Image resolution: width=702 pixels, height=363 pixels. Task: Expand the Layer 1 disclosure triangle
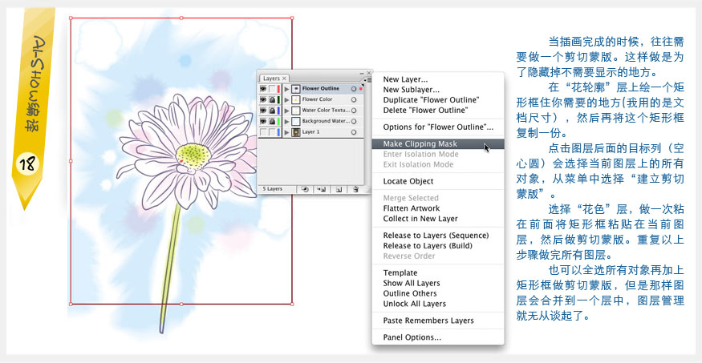287,132
